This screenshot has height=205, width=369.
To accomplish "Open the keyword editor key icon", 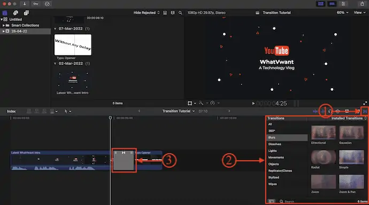I will 35,4.
